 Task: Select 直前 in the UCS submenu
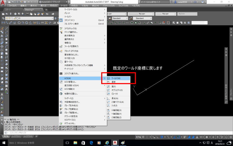click(118, 82)
